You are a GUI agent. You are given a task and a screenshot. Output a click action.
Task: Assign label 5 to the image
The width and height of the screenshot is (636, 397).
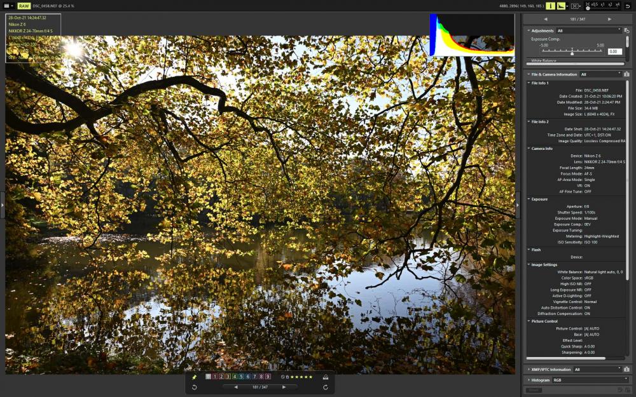(241, 377)
